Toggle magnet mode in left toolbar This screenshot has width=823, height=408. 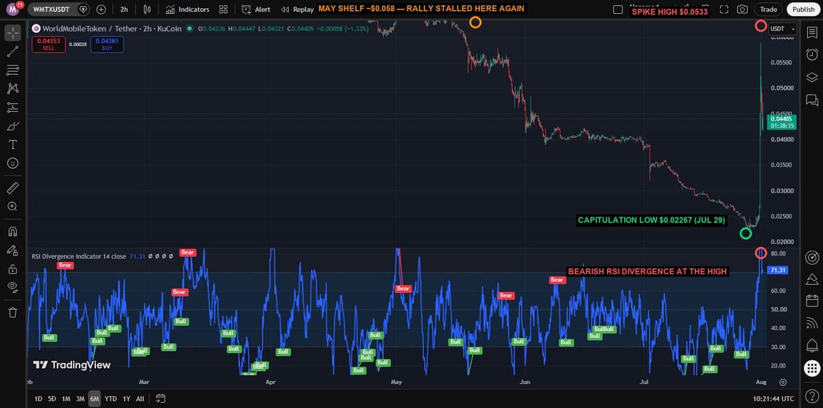12,230
